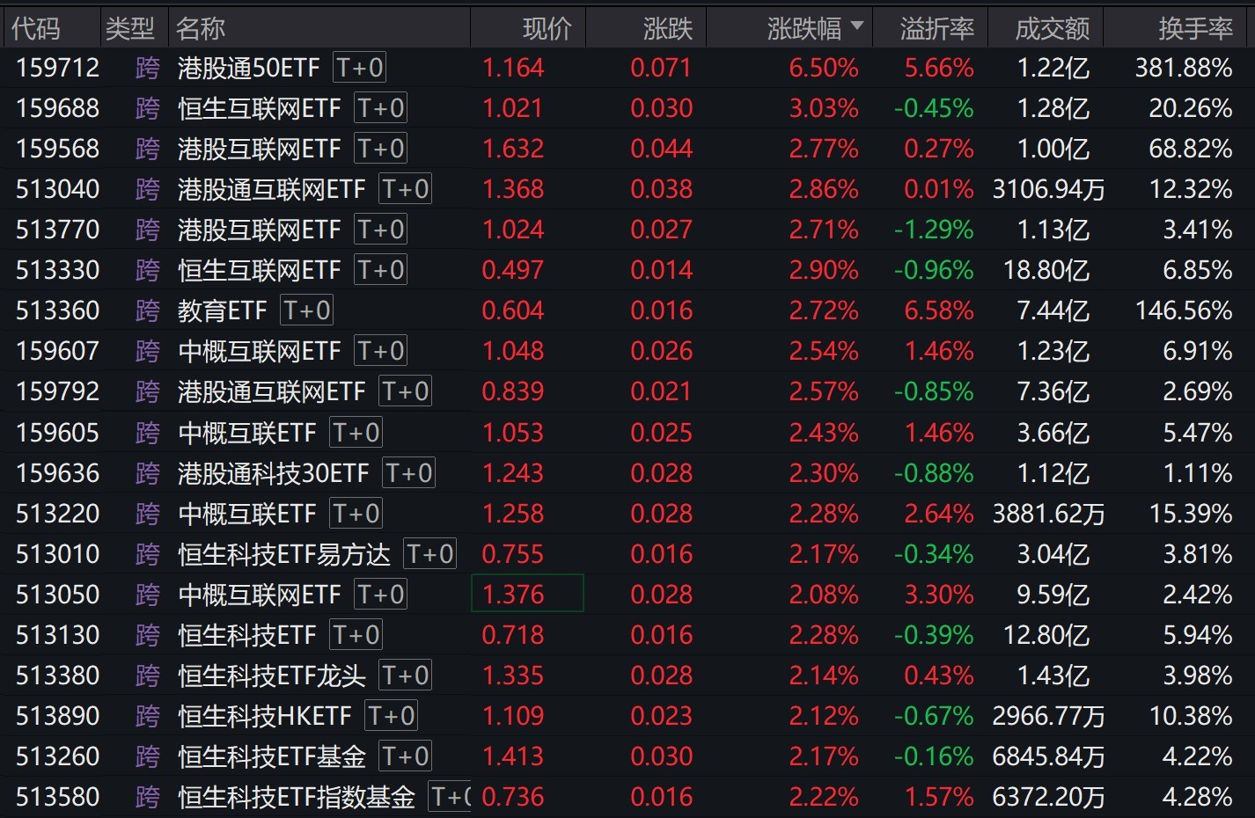The width and height of the screenshot is (1255, 818).
Task: Click the 18.80亿 turnover value for 513330
Action: click(x=1046, y=270)
